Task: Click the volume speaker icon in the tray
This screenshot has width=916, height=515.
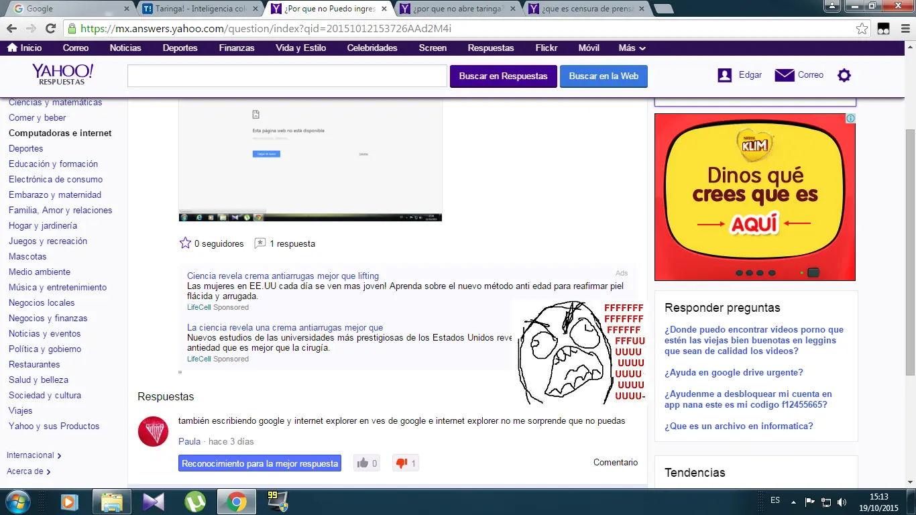Action: coord(842,501)
